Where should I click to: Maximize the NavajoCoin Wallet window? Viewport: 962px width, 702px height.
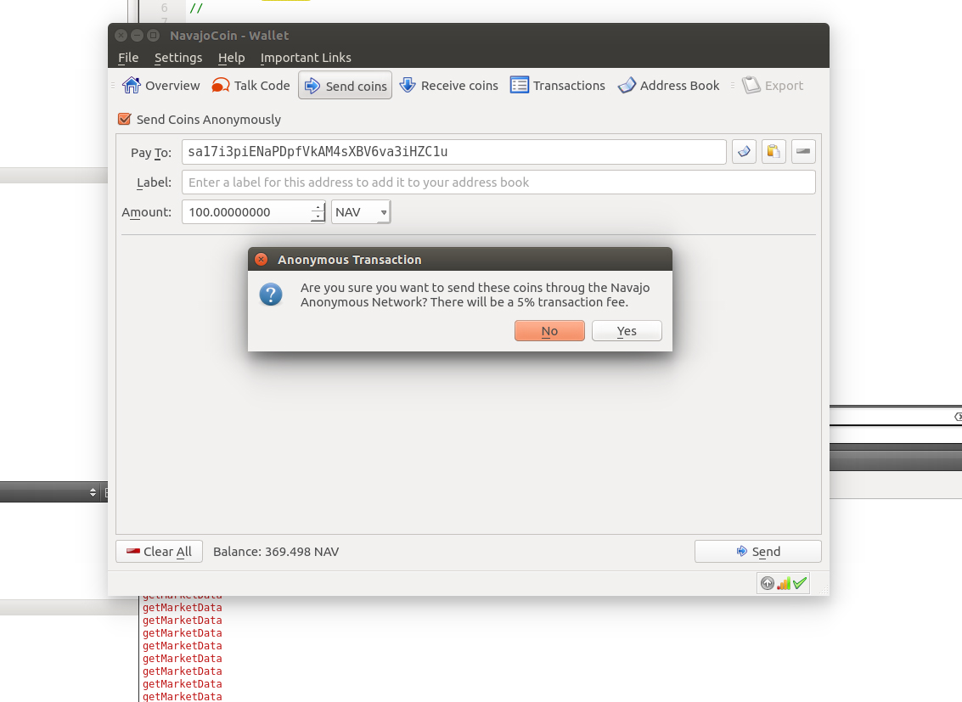point(154,36)
